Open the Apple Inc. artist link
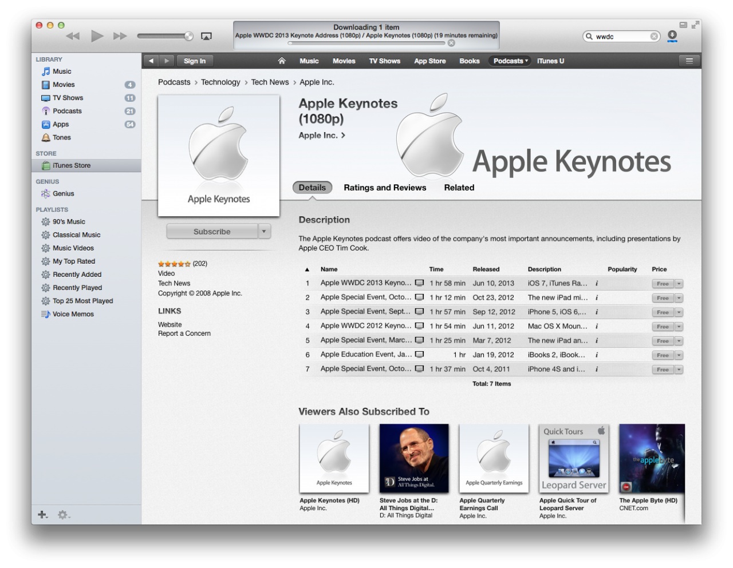The image size is (733, 568). pos(321,136)
